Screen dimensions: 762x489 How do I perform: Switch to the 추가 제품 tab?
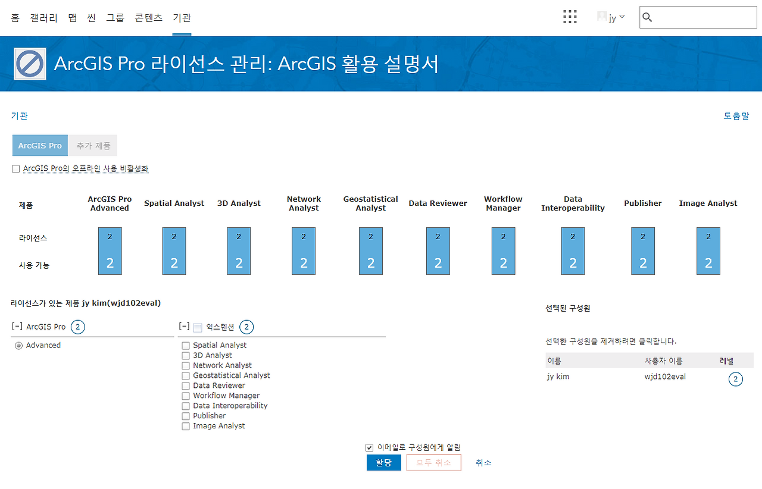(92, 146)
